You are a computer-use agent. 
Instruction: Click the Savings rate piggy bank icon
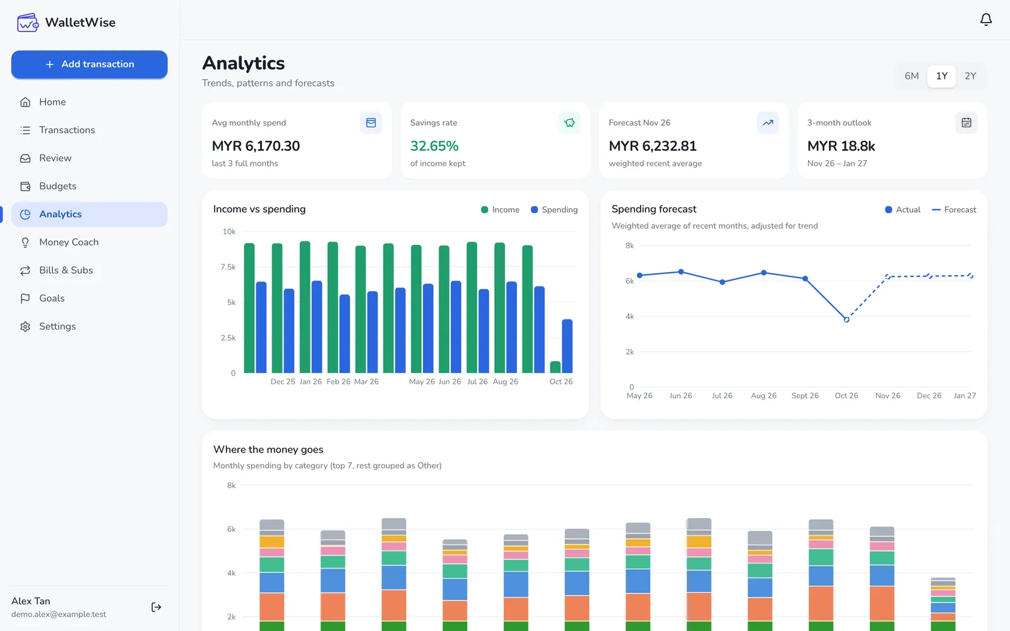pyautogui.click(x=569, y=123)
